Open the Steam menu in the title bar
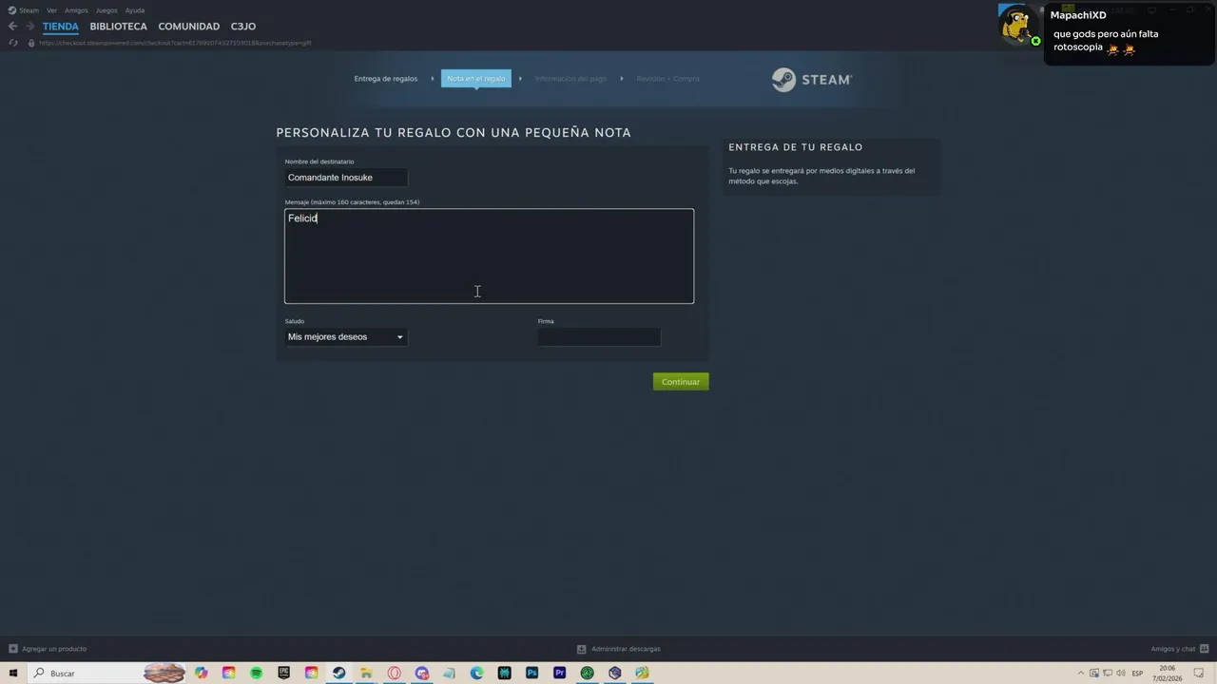The width and height of the screenshot is (1217, 684). 24,10
